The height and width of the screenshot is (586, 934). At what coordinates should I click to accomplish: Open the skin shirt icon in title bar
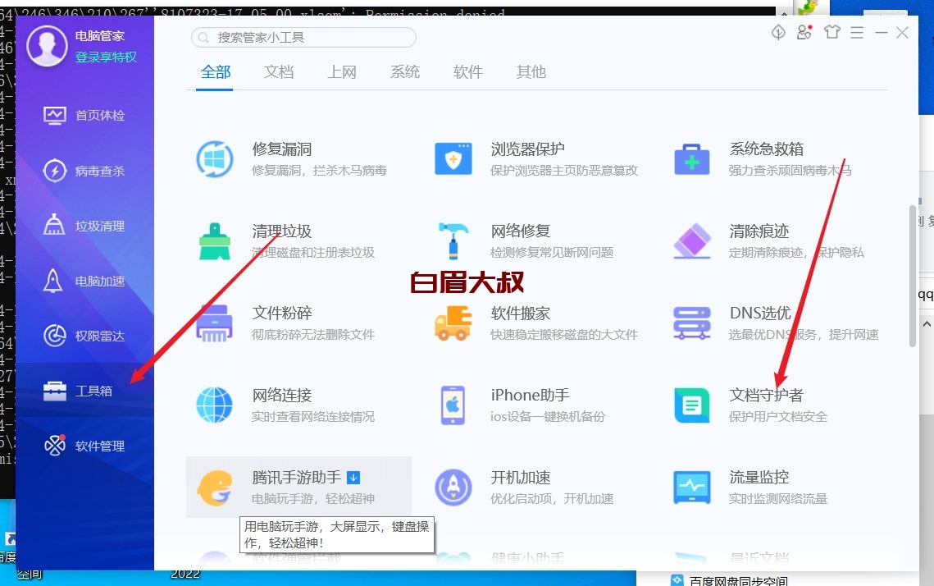click(832, 31)
